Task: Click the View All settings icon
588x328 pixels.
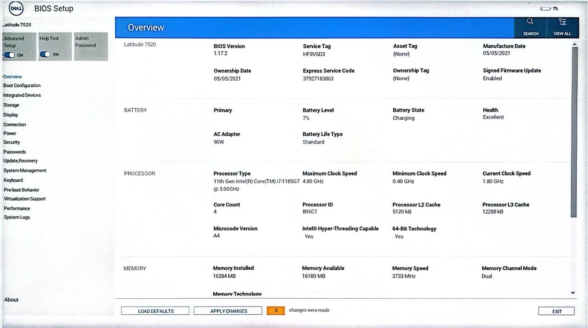Action: (x=562, y=22)
